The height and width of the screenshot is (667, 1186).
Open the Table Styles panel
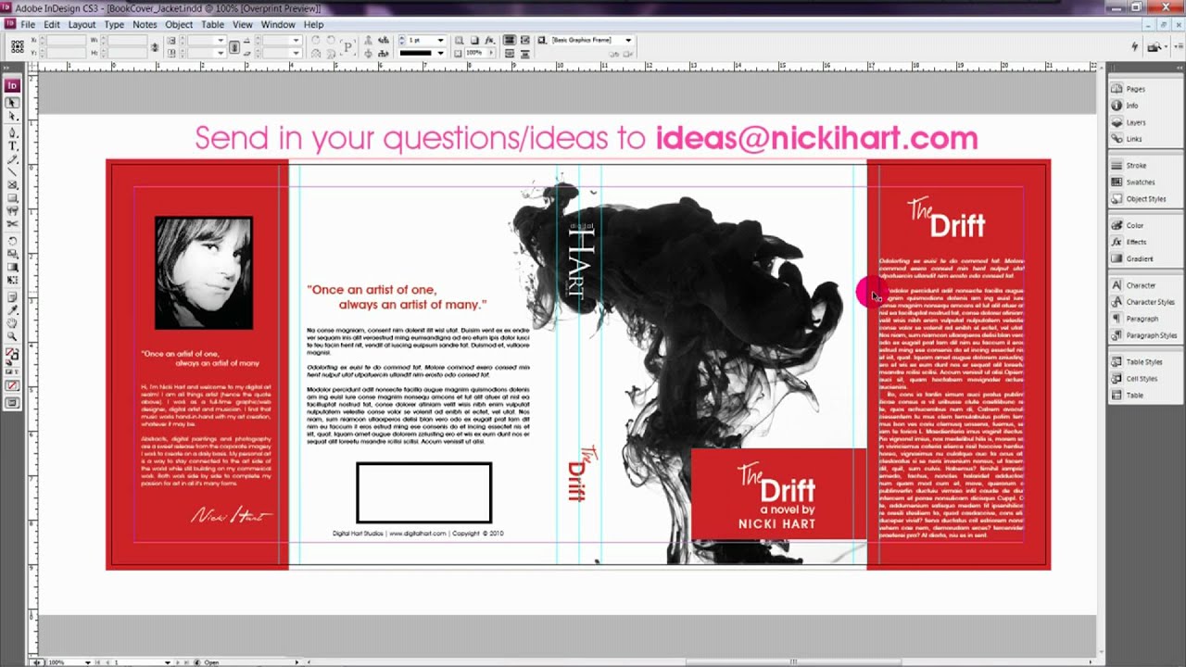1143,362
